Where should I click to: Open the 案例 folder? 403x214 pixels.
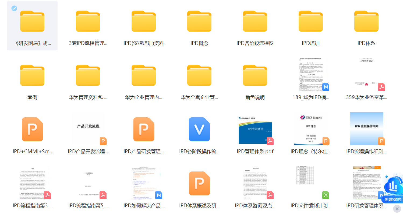pos(32,75)
